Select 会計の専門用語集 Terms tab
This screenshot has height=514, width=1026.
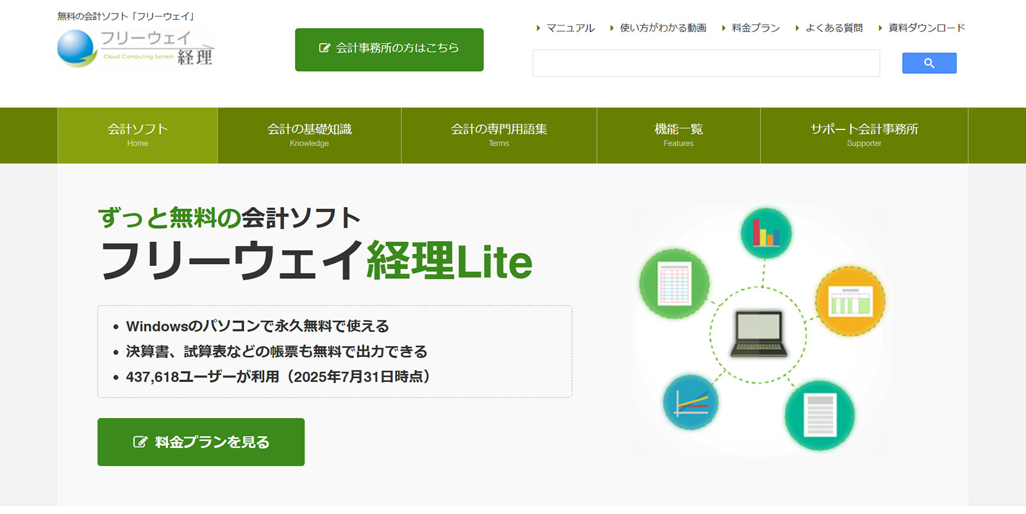pos(499,135)
